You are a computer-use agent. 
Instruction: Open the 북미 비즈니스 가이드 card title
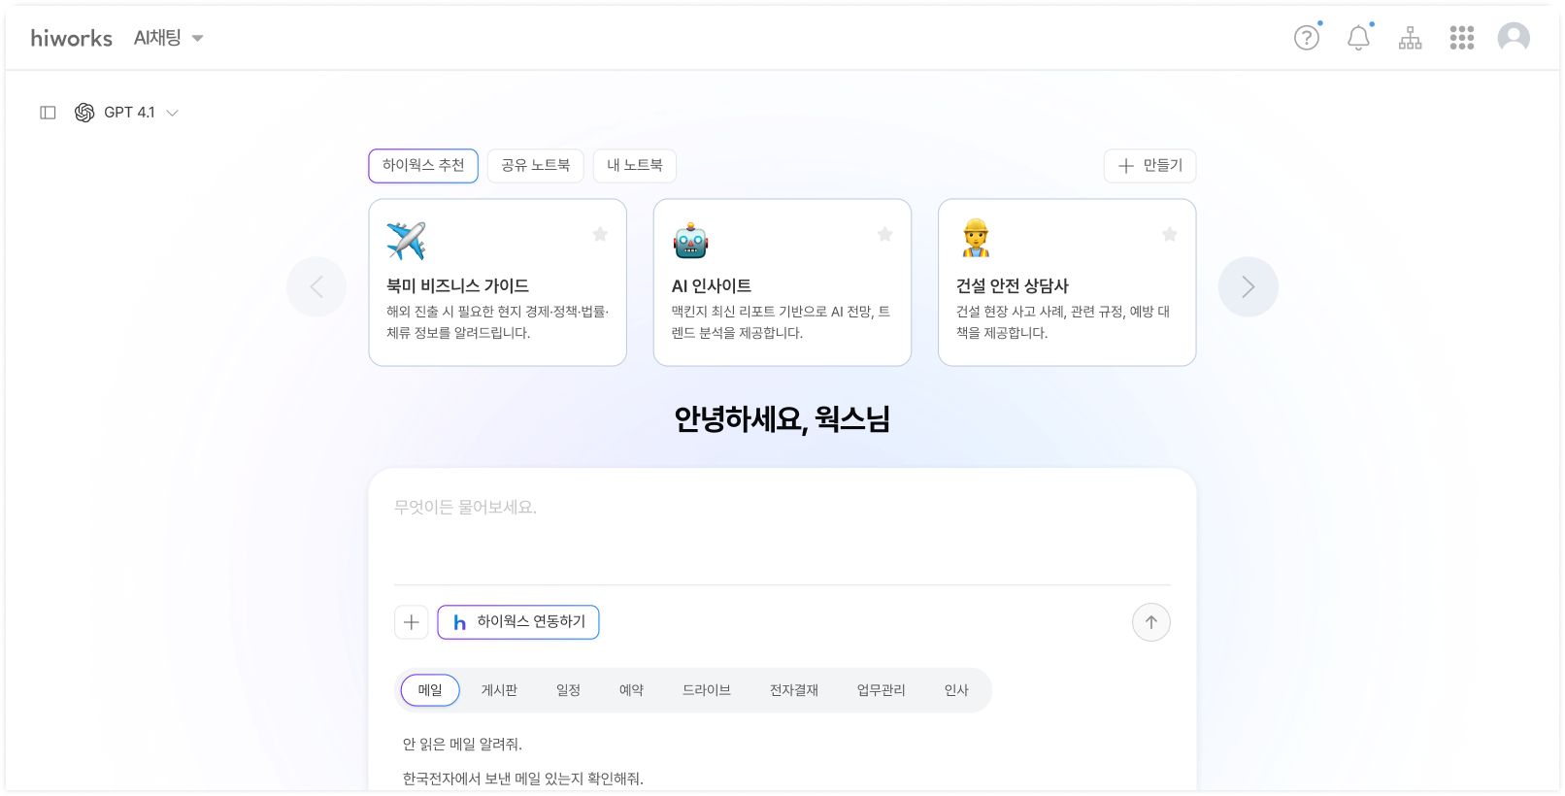[x=457, y=285]
